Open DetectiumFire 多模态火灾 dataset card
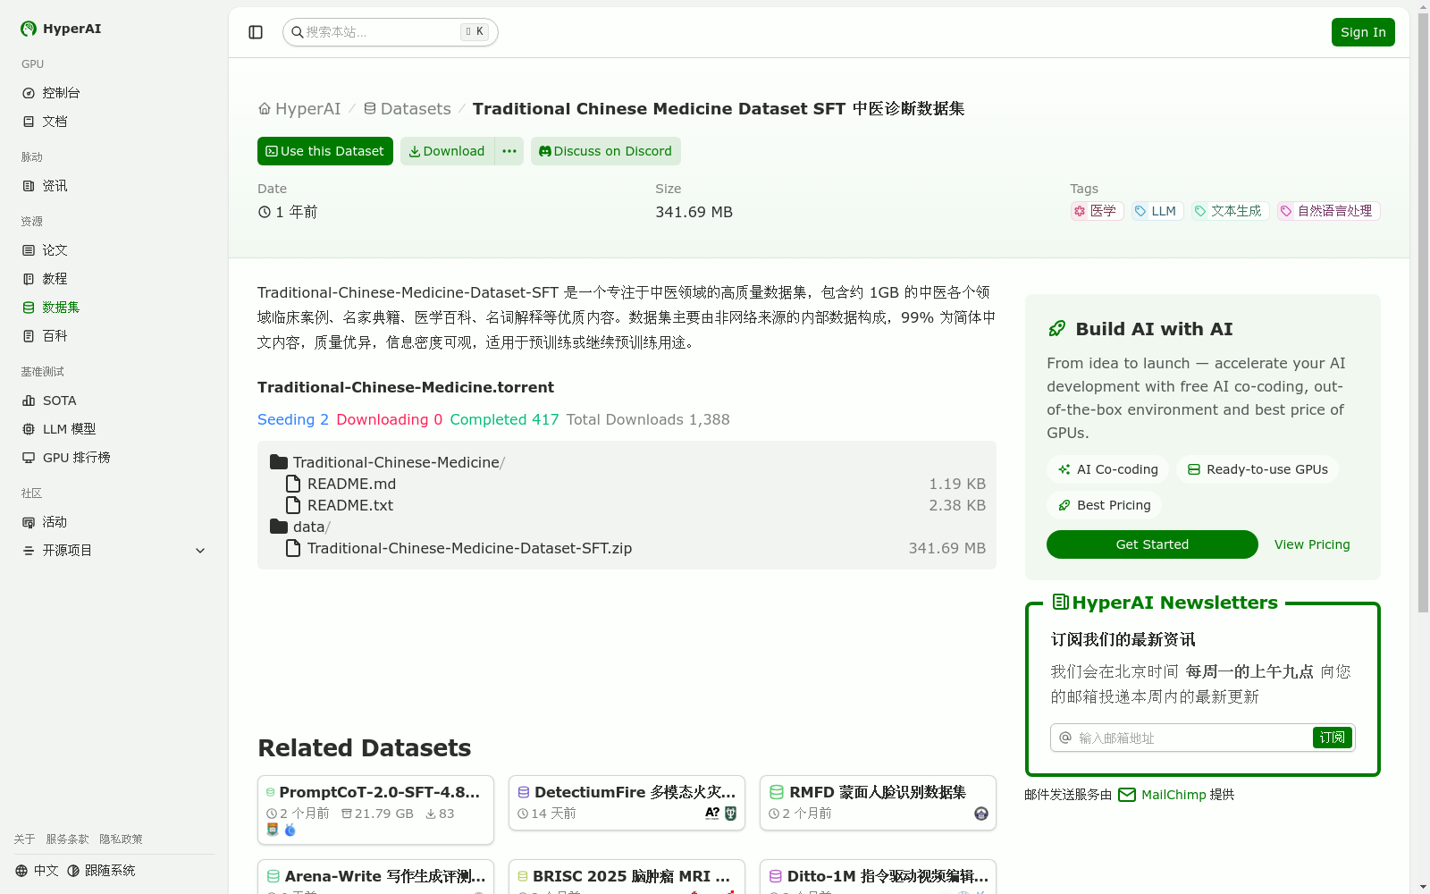Image resolution: width=1430 pixels, height=894 pixels. click(627, 803)
